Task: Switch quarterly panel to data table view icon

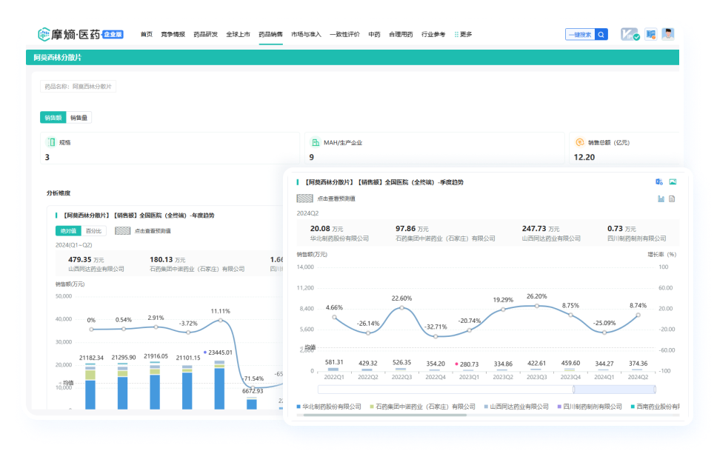Action: tap(673, 198)
